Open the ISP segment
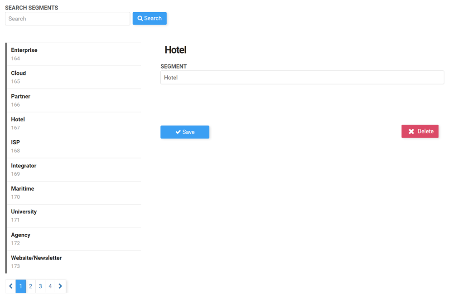The image size is (453, 300). pyautogui.click(x=74, y=147)
